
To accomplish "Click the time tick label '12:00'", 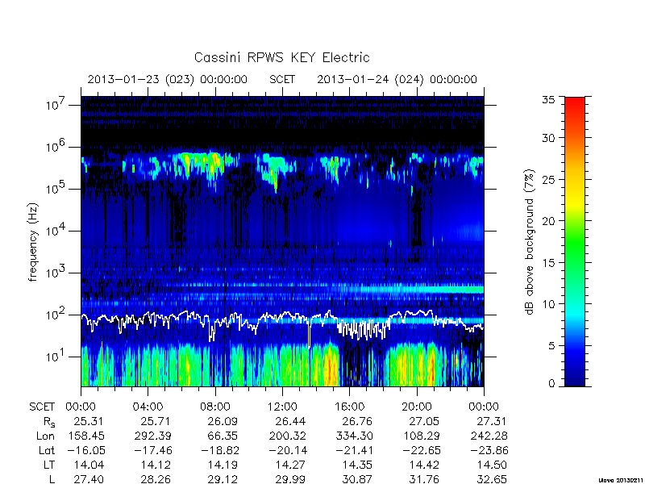I will 282,407.
